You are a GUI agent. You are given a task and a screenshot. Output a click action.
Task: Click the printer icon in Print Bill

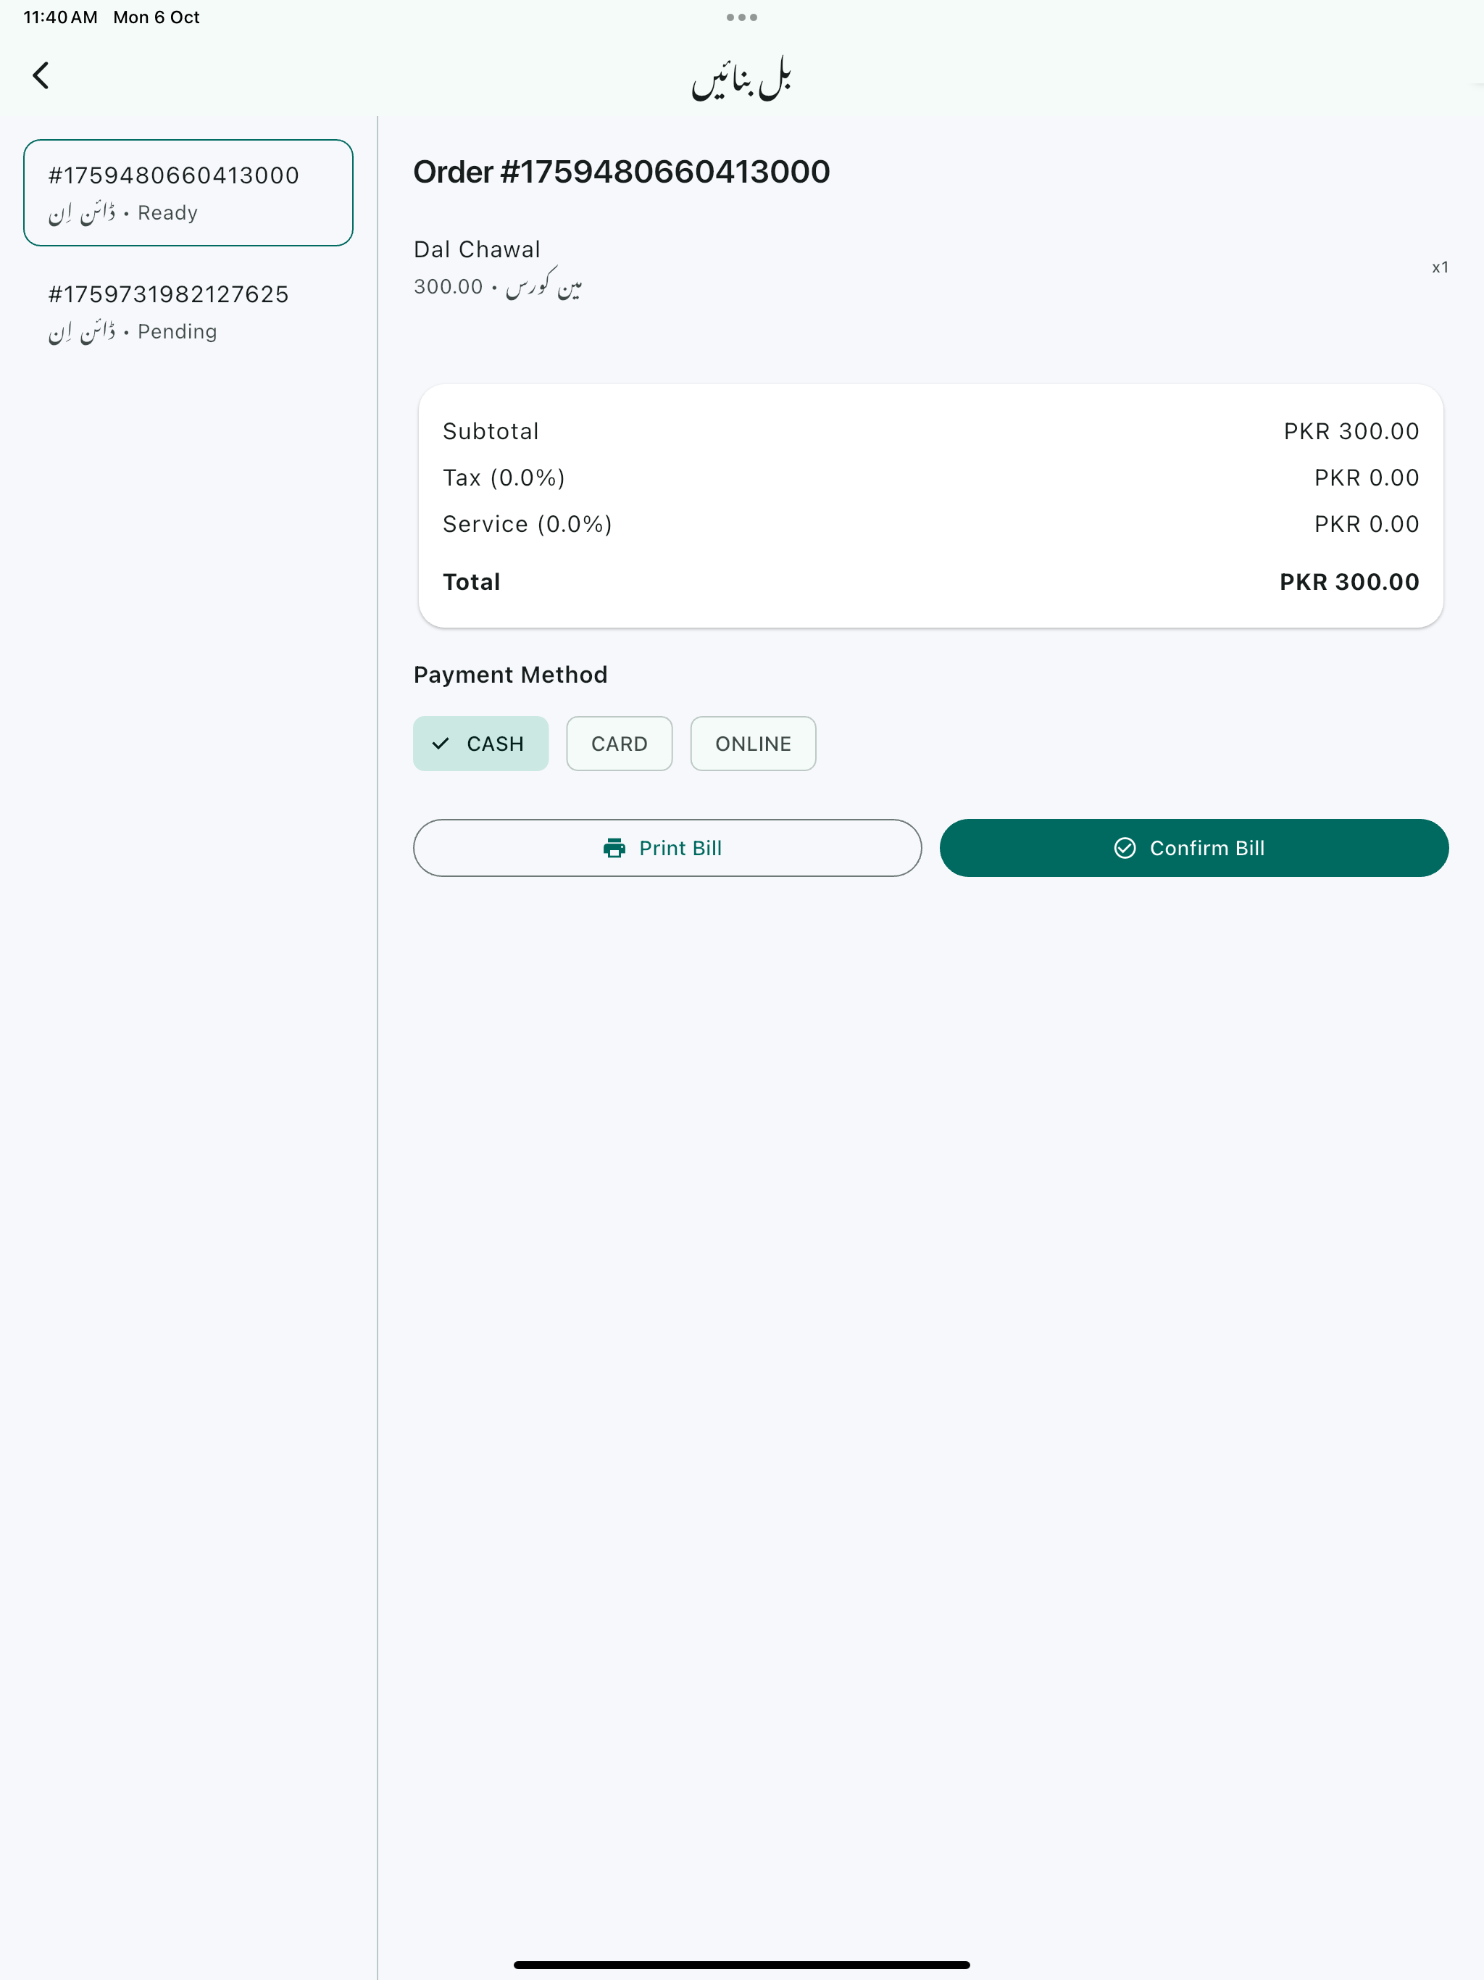point(614,848)
